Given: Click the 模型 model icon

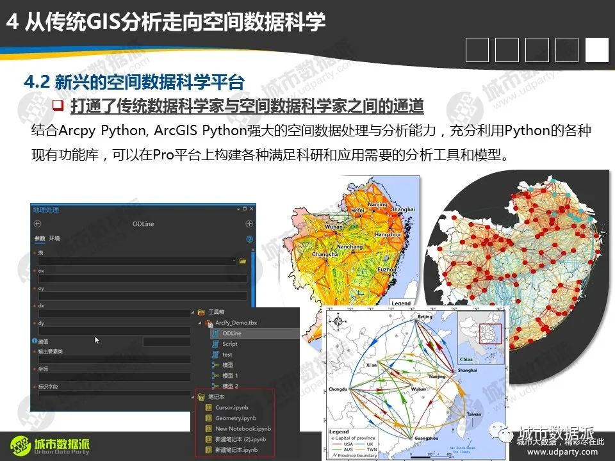Looking at the screenshot, I should (x=215, y=365).
